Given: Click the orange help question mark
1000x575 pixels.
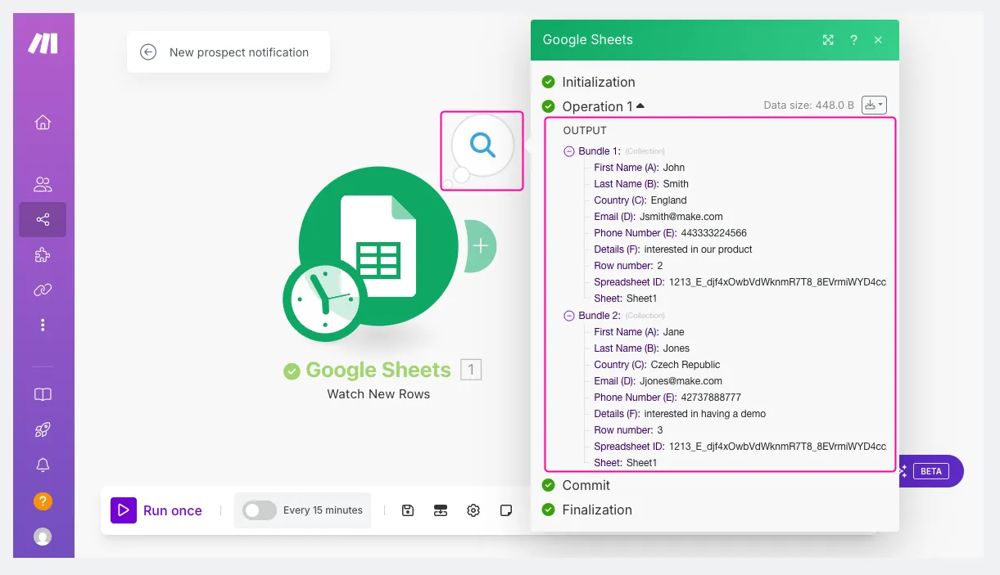Looking at the screenshot, I should pyautogui.click(x=43, y=501).
